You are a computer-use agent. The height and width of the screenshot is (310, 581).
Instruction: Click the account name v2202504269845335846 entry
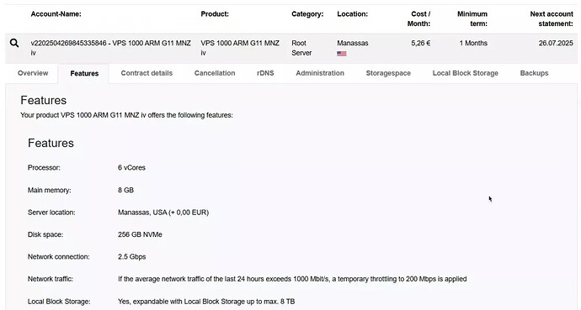point(111,48)
